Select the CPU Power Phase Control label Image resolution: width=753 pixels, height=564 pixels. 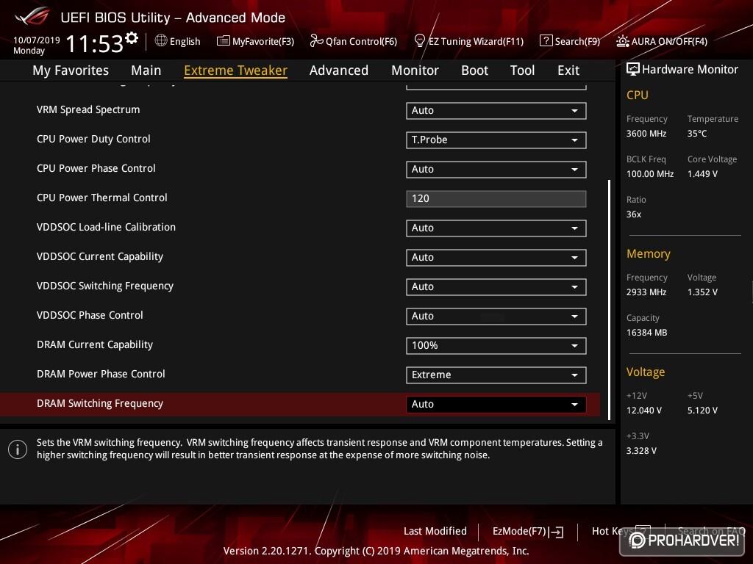(x=96, y=168)
